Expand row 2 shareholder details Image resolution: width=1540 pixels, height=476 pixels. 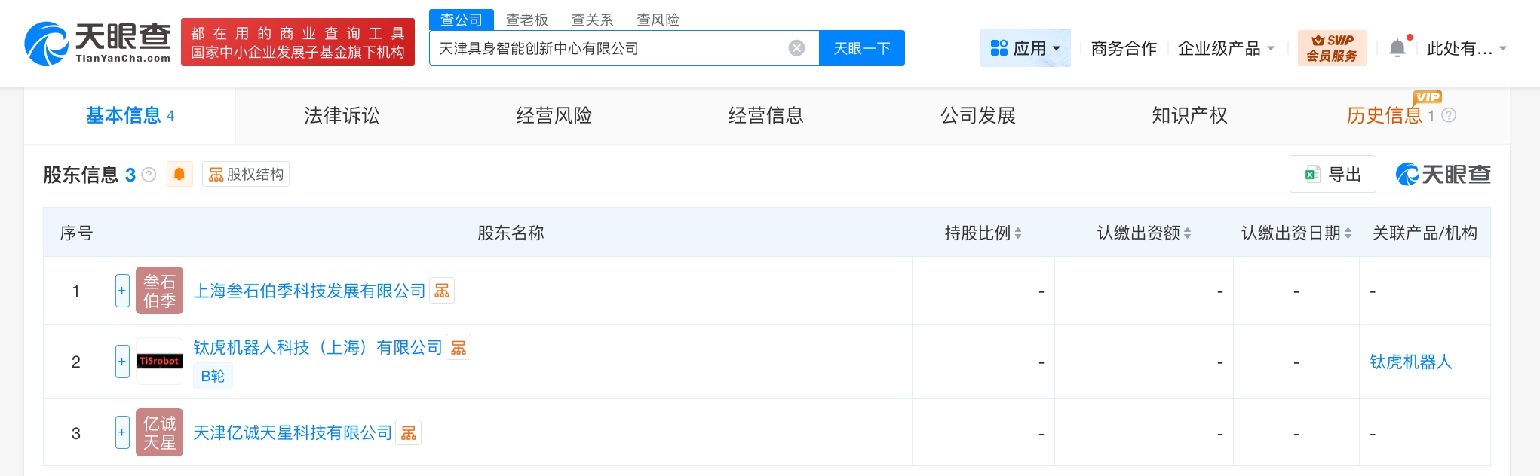coord(122,362)
